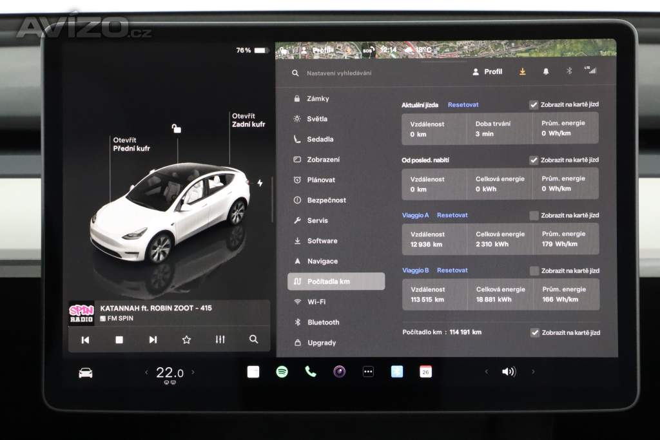Rename the Viaggio B trip label

tap(416, 270)
